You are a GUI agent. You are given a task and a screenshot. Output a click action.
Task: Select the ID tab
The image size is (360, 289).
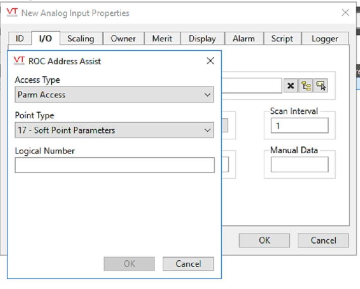click(20, 38)
